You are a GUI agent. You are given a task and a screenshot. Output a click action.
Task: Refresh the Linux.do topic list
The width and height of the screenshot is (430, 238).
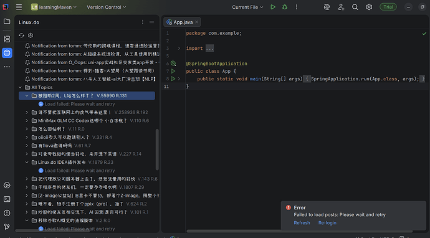[21, 36]
